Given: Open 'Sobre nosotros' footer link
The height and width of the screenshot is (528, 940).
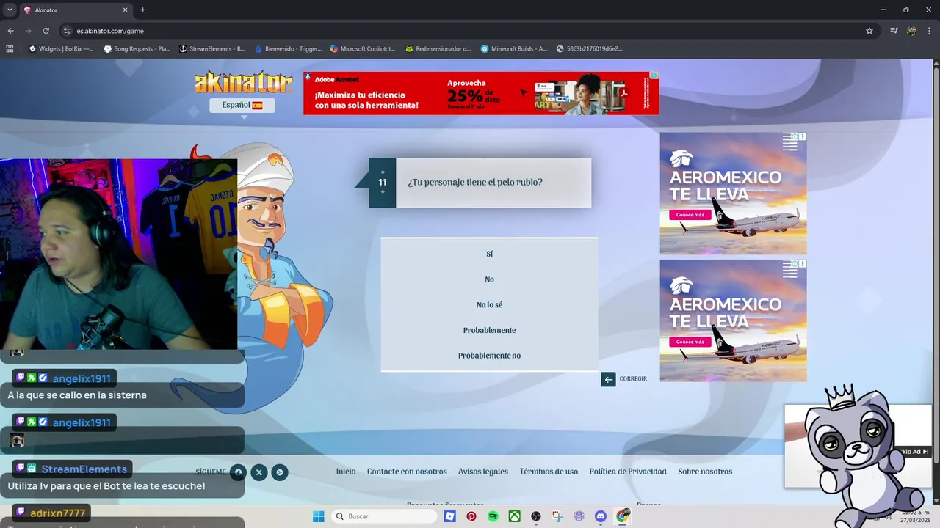Looking at the screenshot, I should [x=705, y=472].
